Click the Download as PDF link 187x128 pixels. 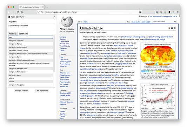(65, 93)
